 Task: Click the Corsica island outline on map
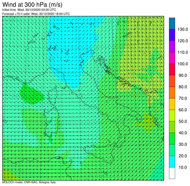53,96
